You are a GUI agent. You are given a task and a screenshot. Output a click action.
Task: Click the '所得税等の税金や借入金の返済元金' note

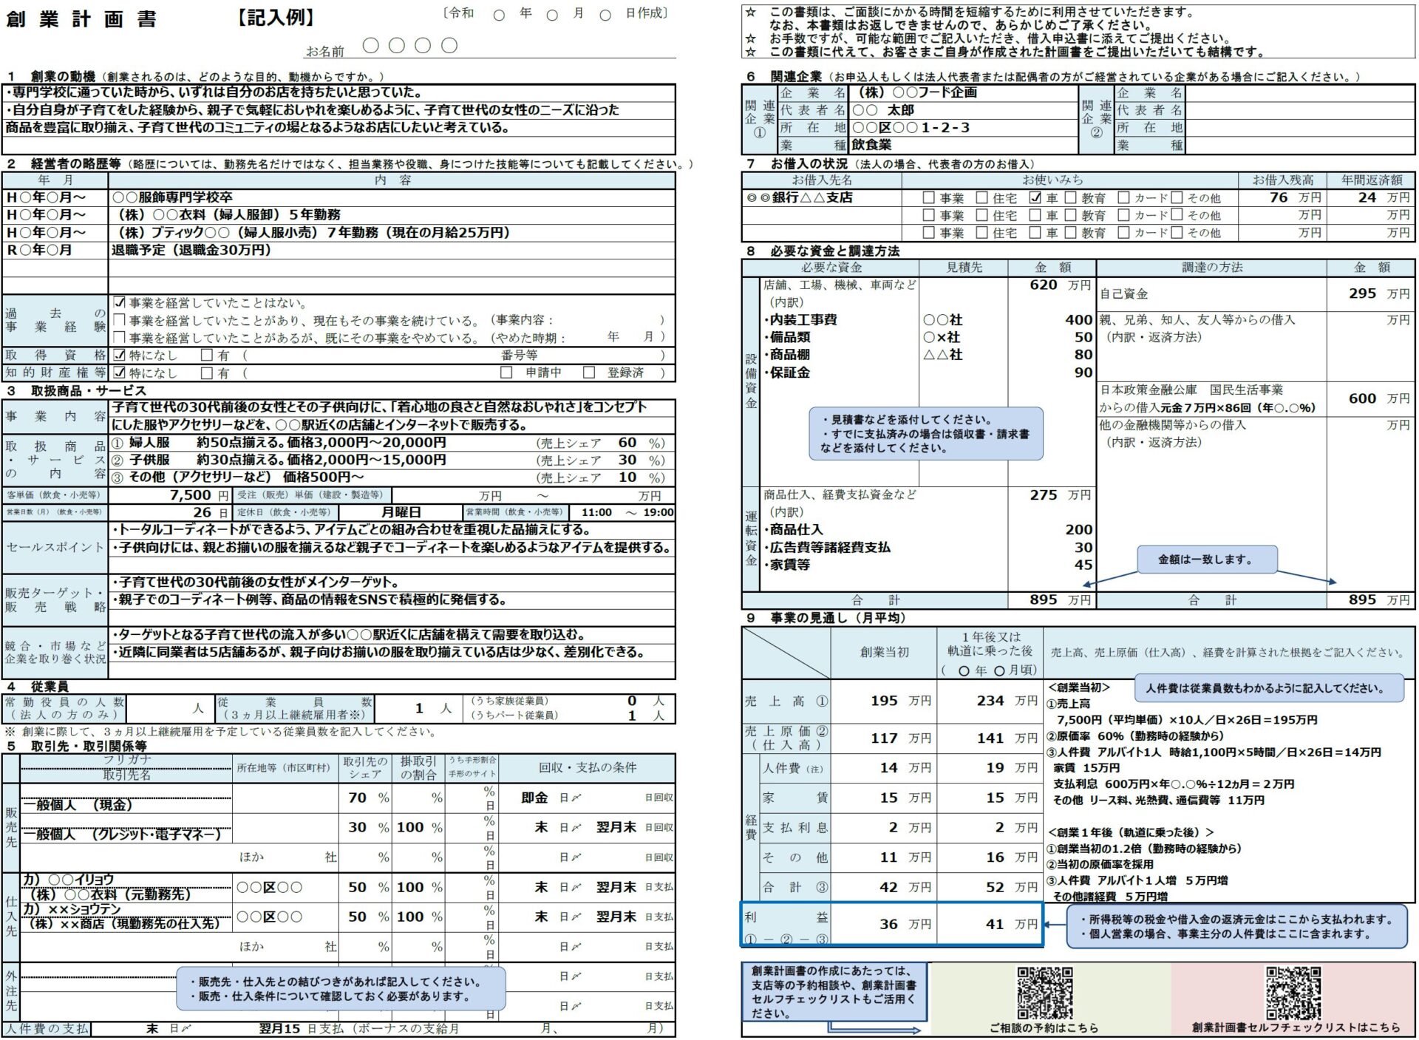(1237, 926)
